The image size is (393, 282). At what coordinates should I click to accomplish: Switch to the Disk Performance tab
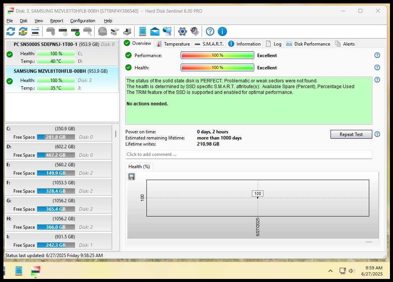(308, 44)
